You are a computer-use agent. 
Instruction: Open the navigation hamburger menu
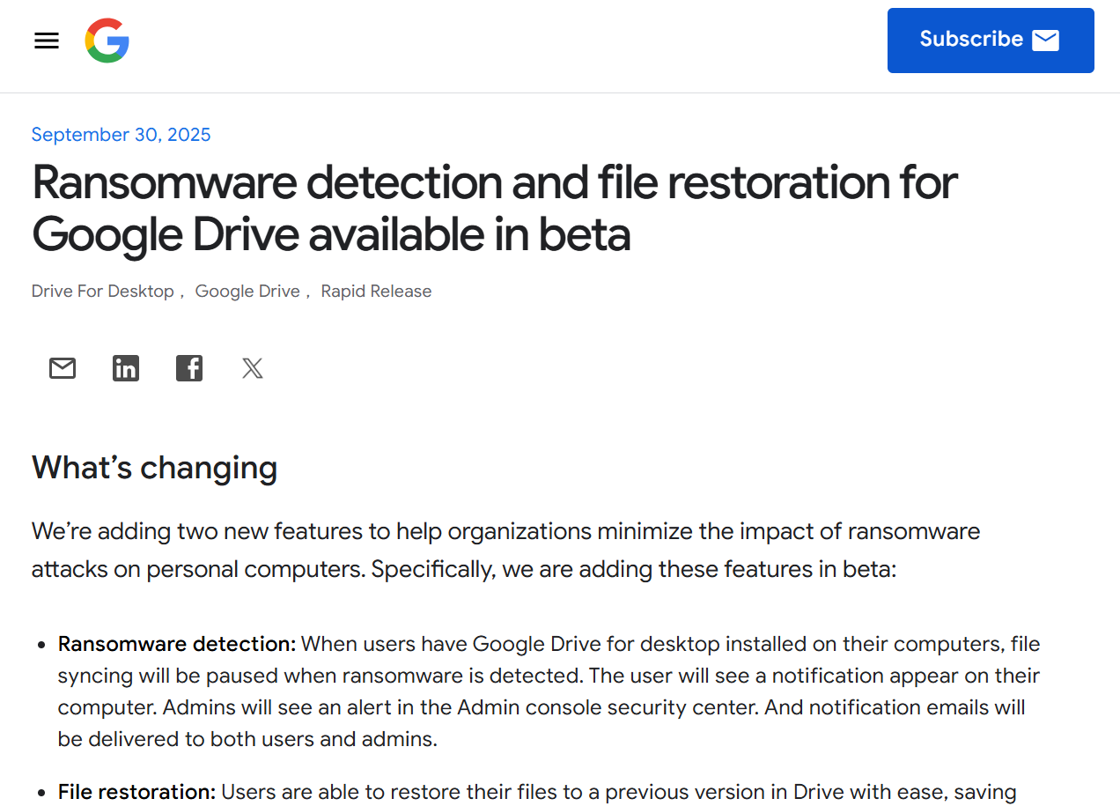click(x=46, y=41)
